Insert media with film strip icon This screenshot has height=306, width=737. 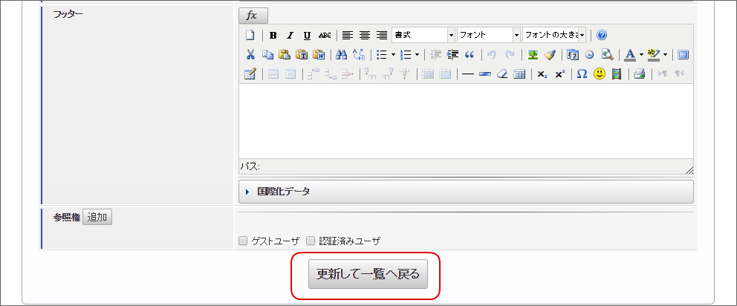[x=616, y=74]
